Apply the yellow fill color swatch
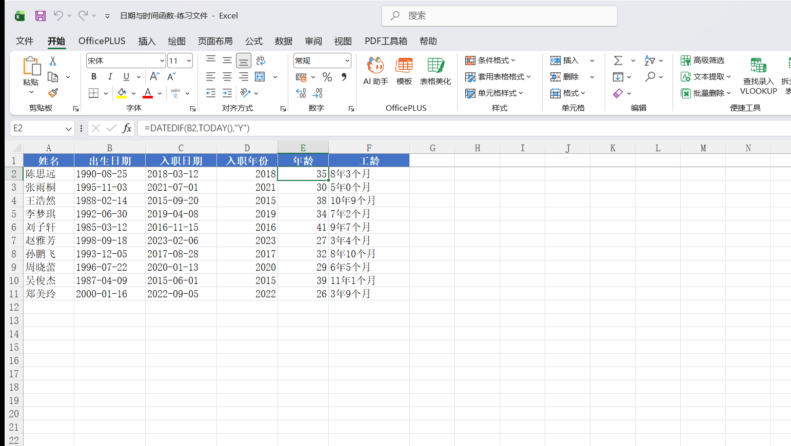The height and width of the screenshot is (446, 791). [x=122, y=93]
